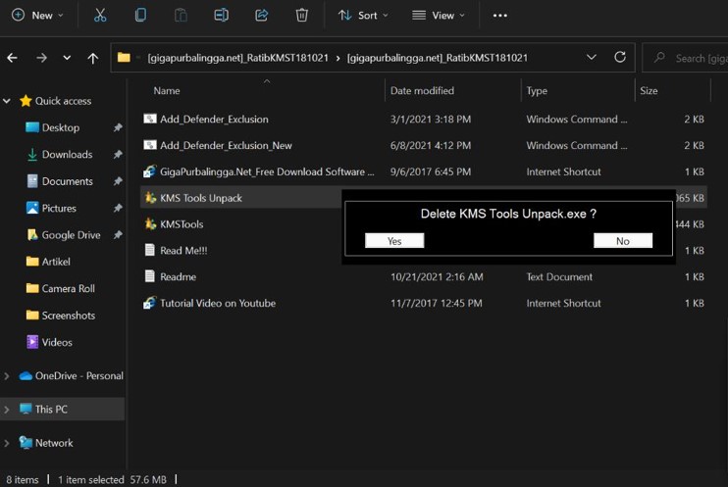Sort by Date modified column header
This screenshot has width=728, height=487.
pos(422,91)
